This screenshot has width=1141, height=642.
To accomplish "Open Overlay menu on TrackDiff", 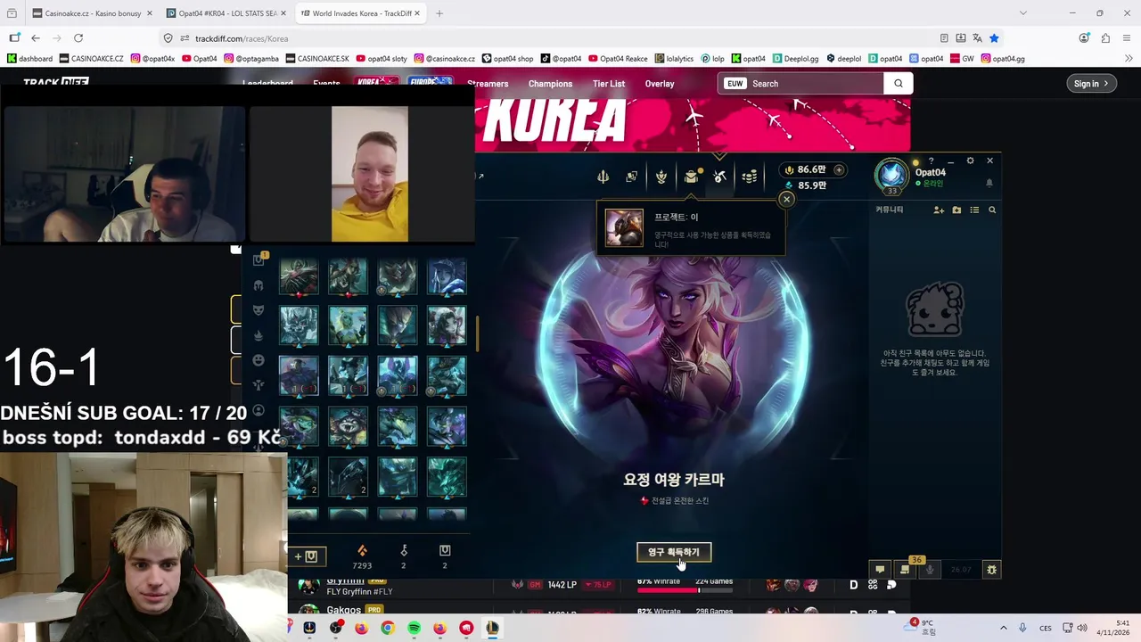I will click(660, 84).
